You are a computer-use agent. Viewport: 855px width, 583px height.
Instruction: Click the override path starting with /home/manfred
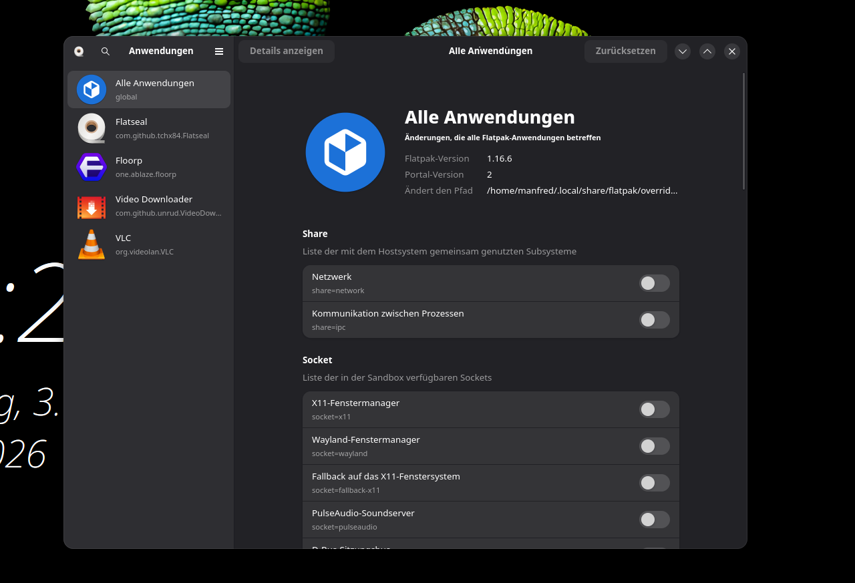click(582, 191)
